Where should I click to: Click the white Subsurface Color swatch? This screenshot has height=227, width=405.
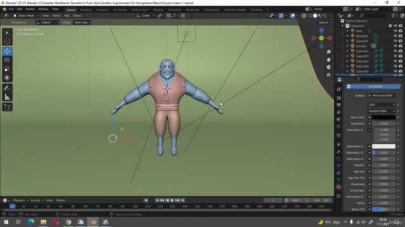coord(383,146)
